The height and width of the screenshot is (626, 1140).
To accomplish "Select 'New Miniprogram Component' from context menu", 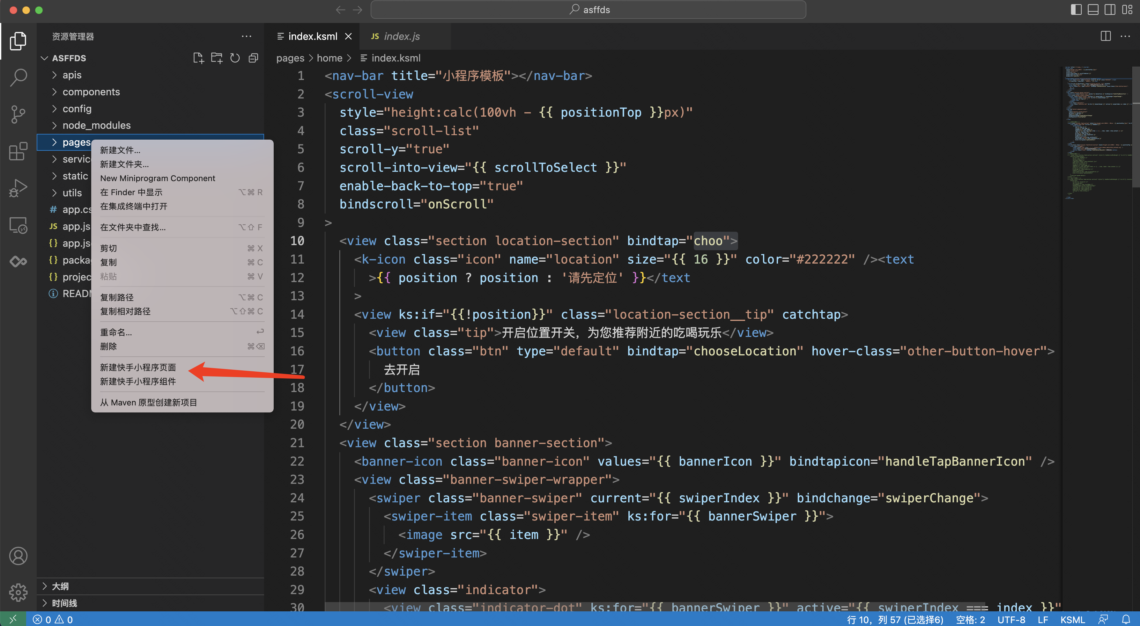I will coord(157,178).
